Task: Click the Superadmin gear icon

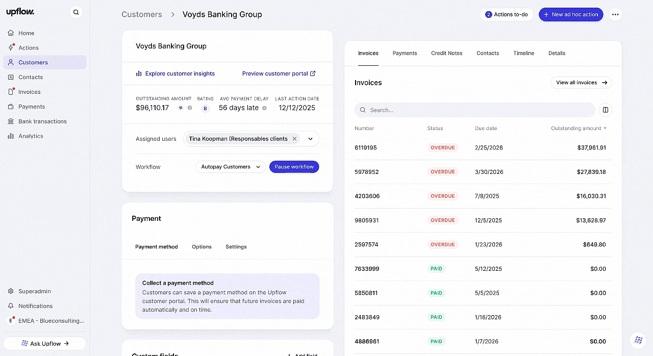Action: [11, 291]
